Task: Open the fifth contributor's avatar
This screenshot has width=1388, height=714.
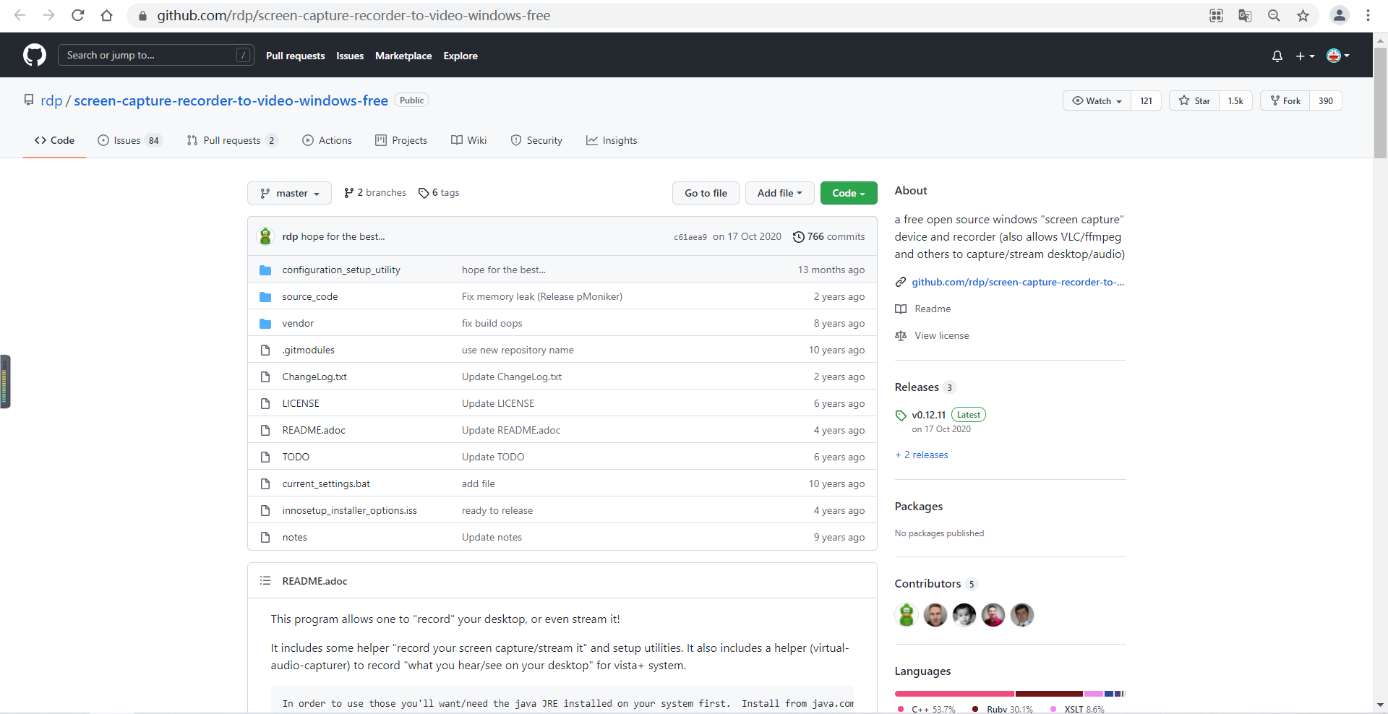Action: coord(1022,615)
